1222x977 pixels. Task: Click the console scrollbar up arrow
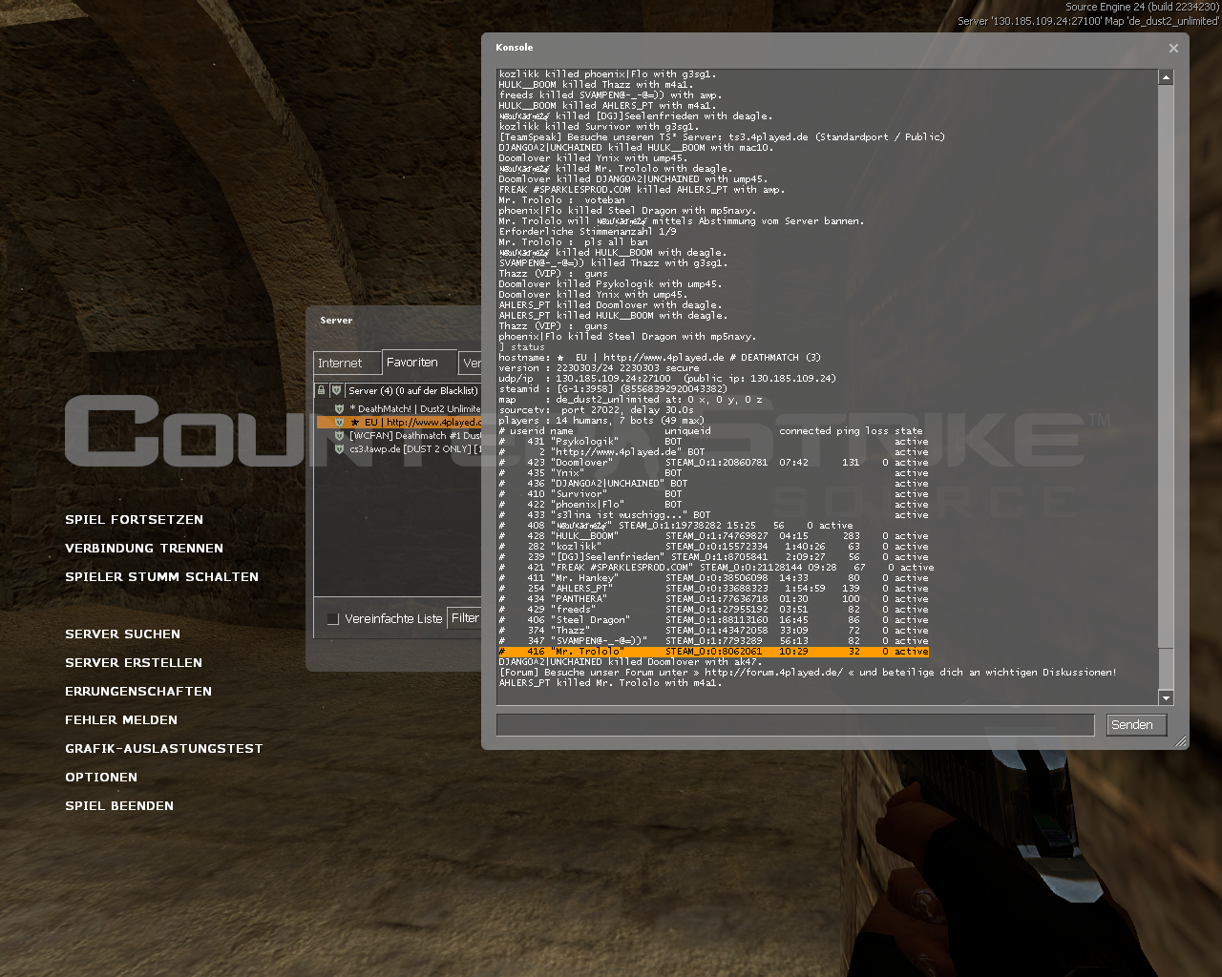coord(1166,77)
